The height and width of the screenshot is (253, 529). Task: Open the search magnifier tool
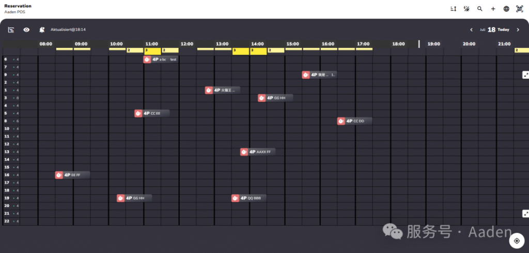(x=480, y=9)
